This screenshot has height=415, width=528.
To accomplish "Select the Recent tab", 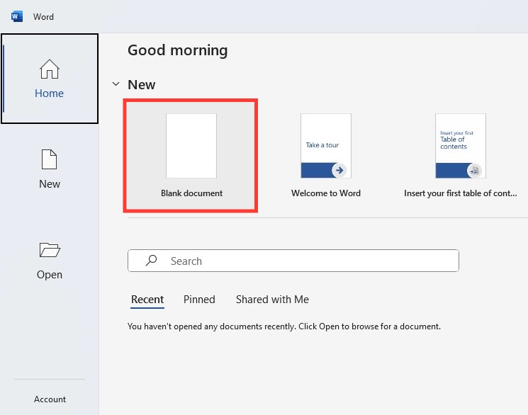I will point(147,300).
